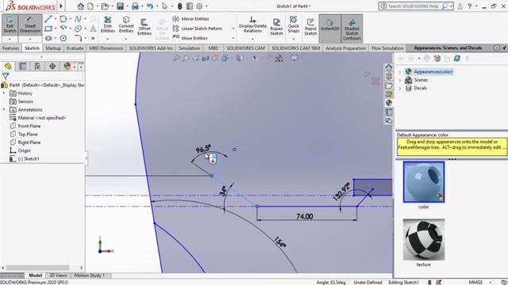Expand the SOLIDWORKS menu arrow

pyautogui.click(x=61, y=6)
